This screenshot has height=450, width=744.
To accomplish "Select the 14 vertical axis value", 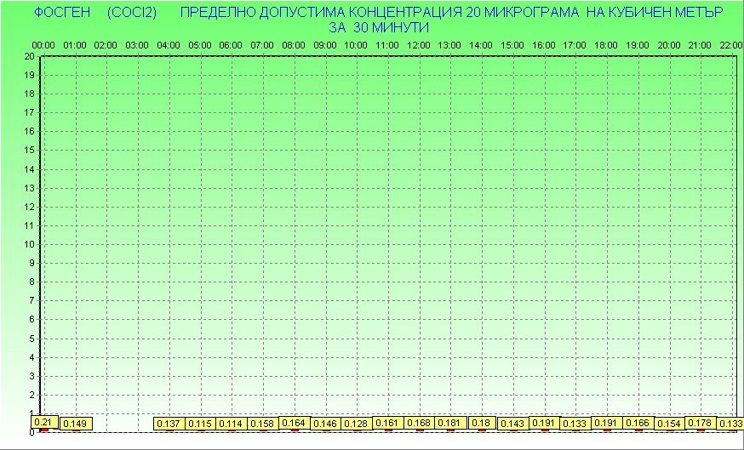I will point(29,169).
